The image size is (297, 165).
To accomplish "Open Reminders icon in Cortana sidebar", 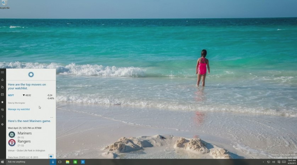I will pos(2,94).
